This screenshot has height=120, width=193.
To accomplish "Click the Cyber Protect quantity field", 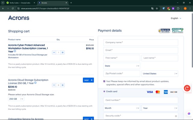I will click(58, 52).
